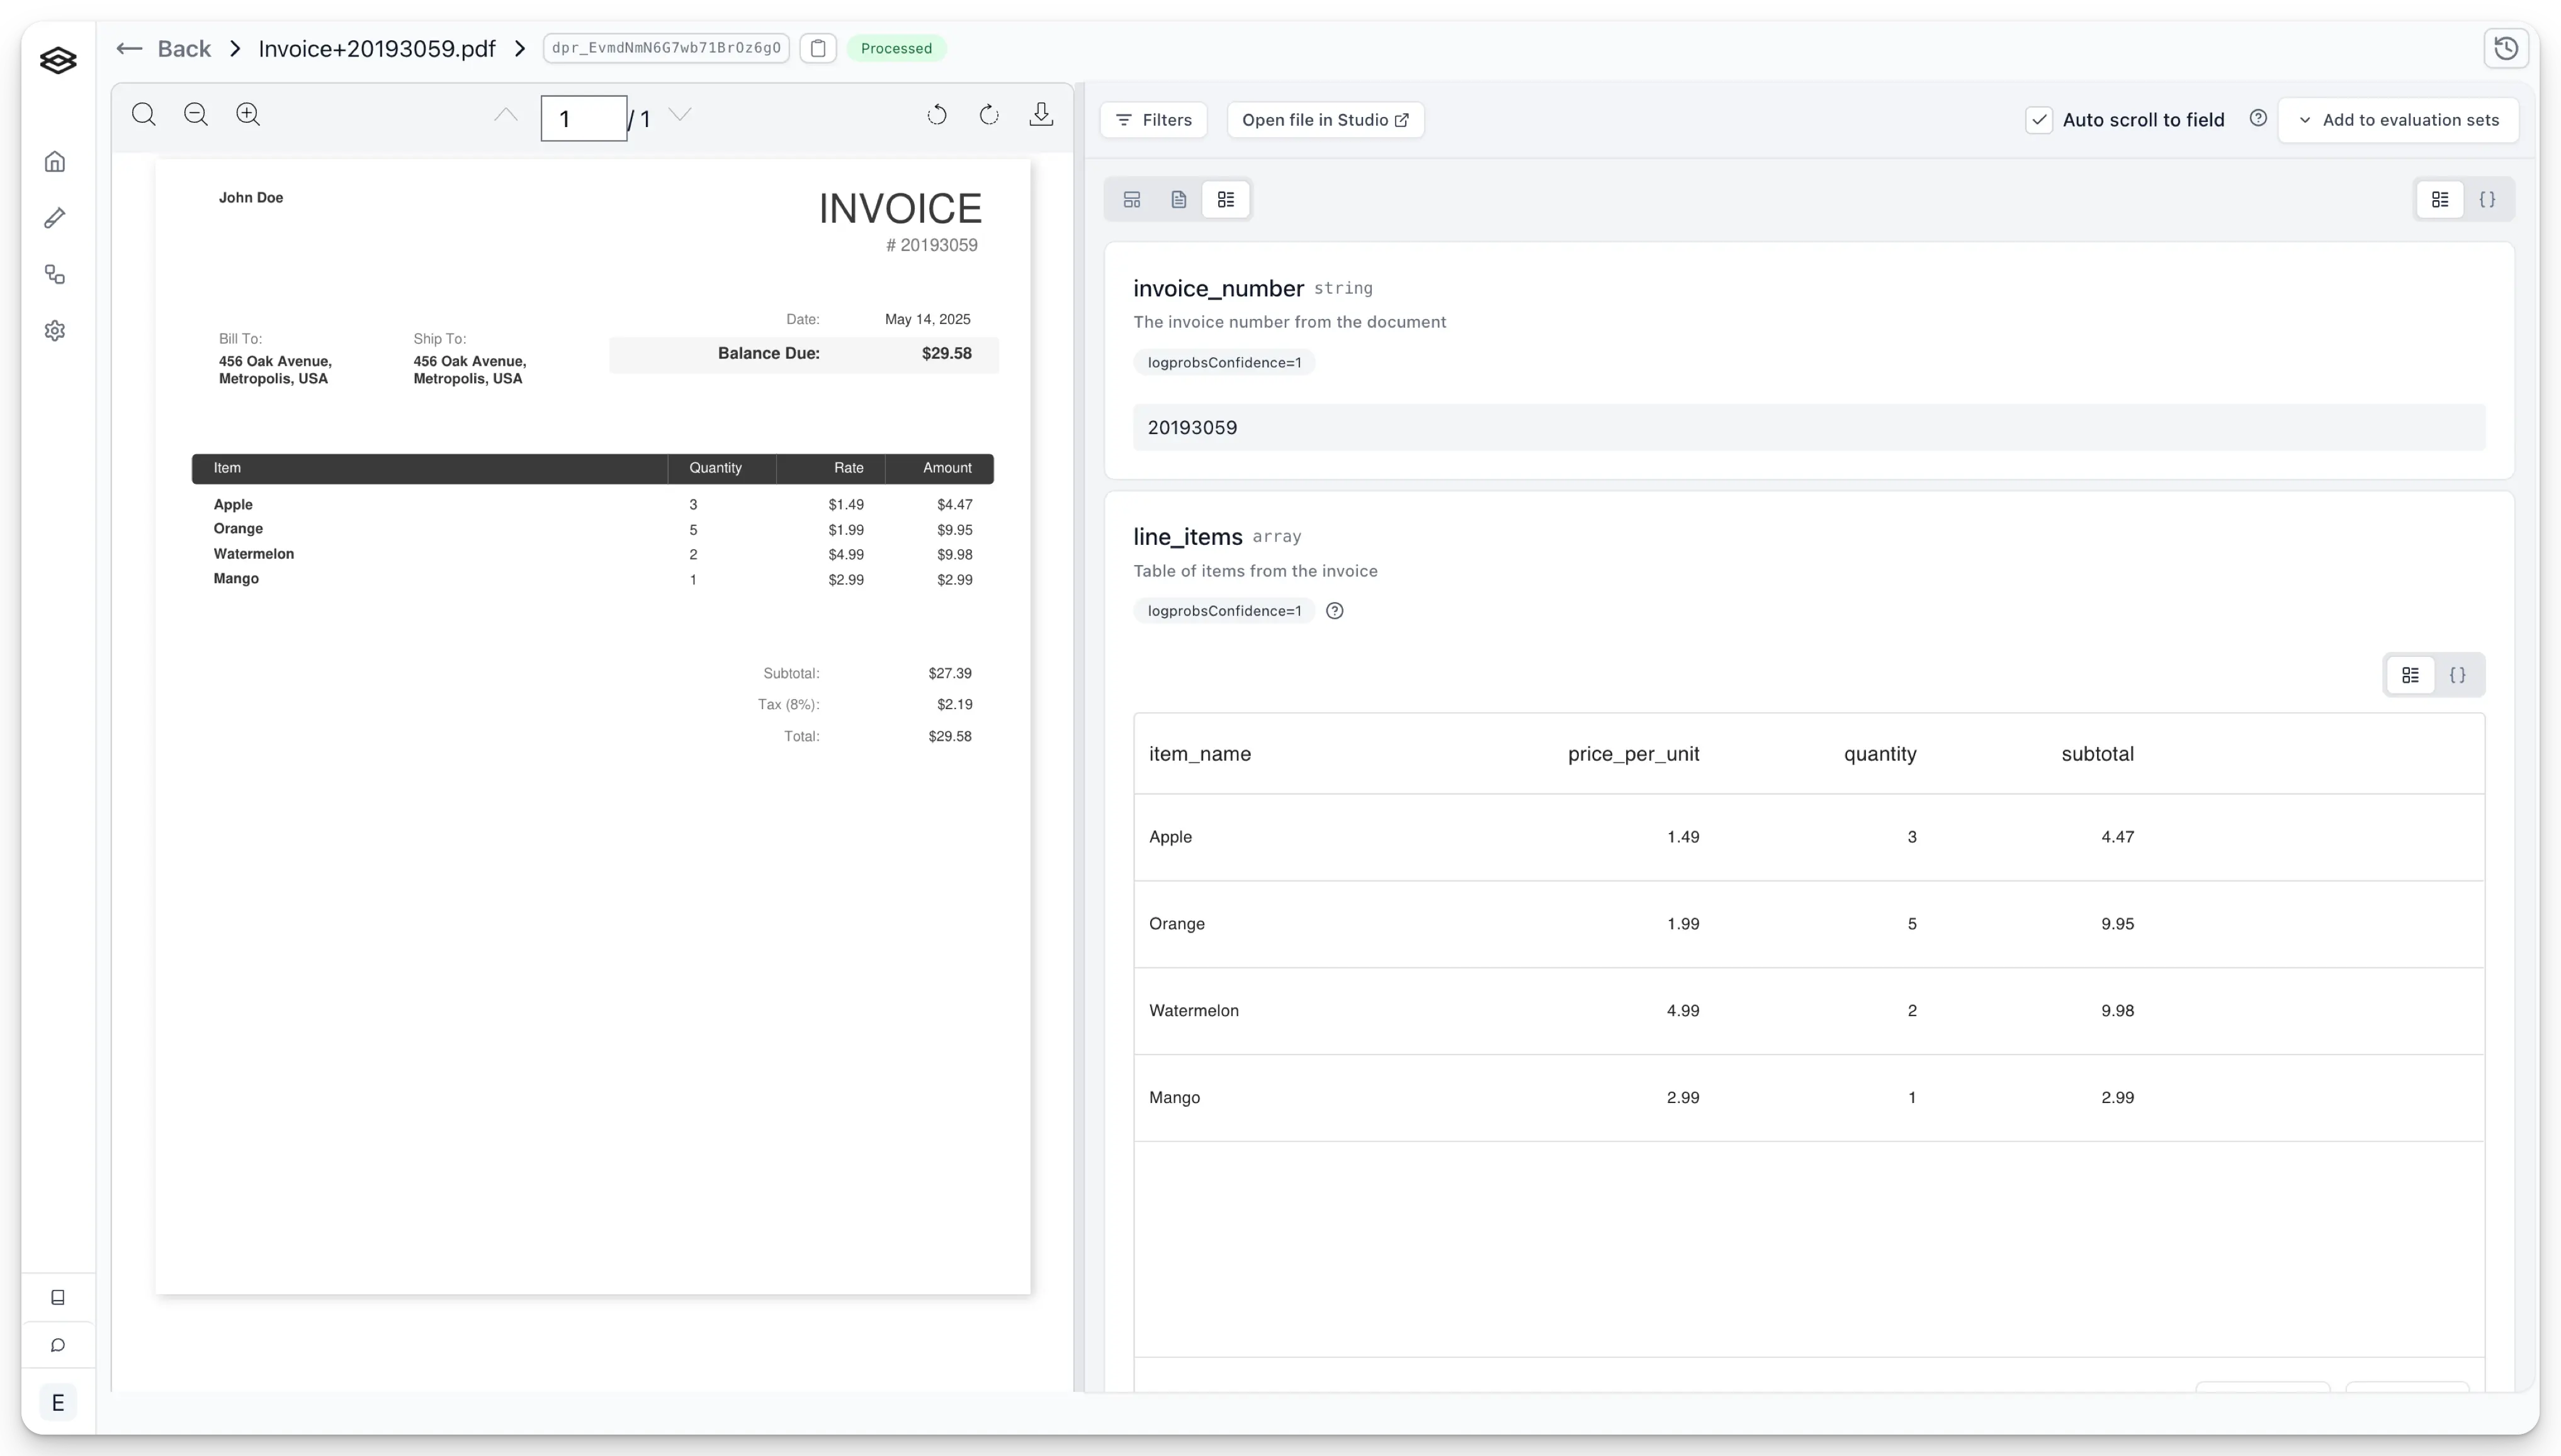The image size is (2561, 1456).
Task: Click the app logo in the sidebar
Action: point(58,60)
